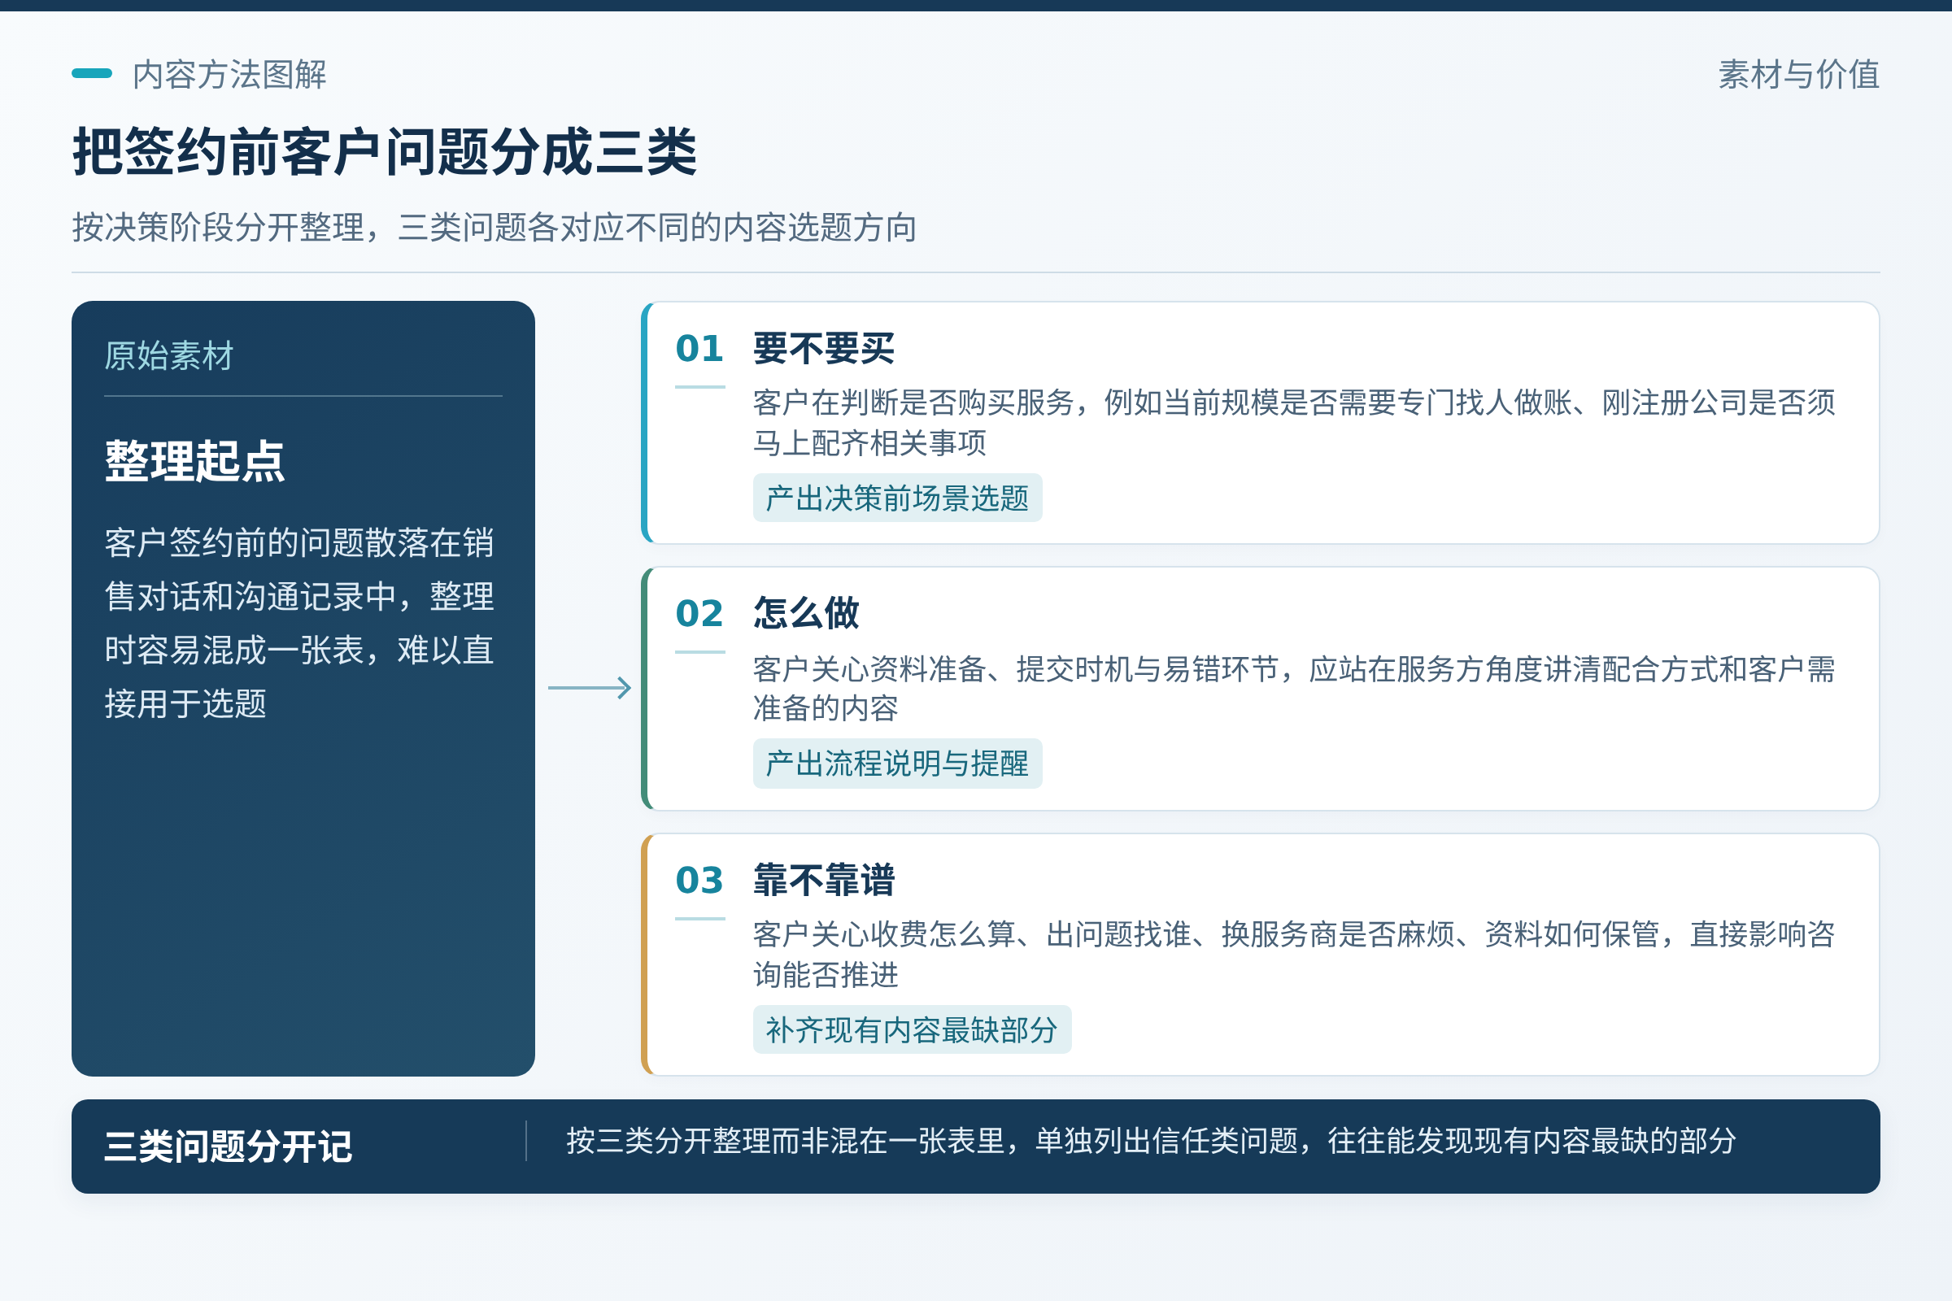Select the '要不要买' card heading
This screenshot has height=1301, width=1952.
coord(823,349)
